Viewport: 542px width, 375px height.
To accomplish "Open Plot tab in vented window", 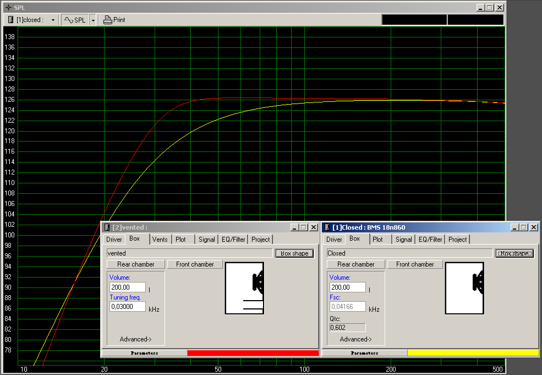I will [180, 240].
